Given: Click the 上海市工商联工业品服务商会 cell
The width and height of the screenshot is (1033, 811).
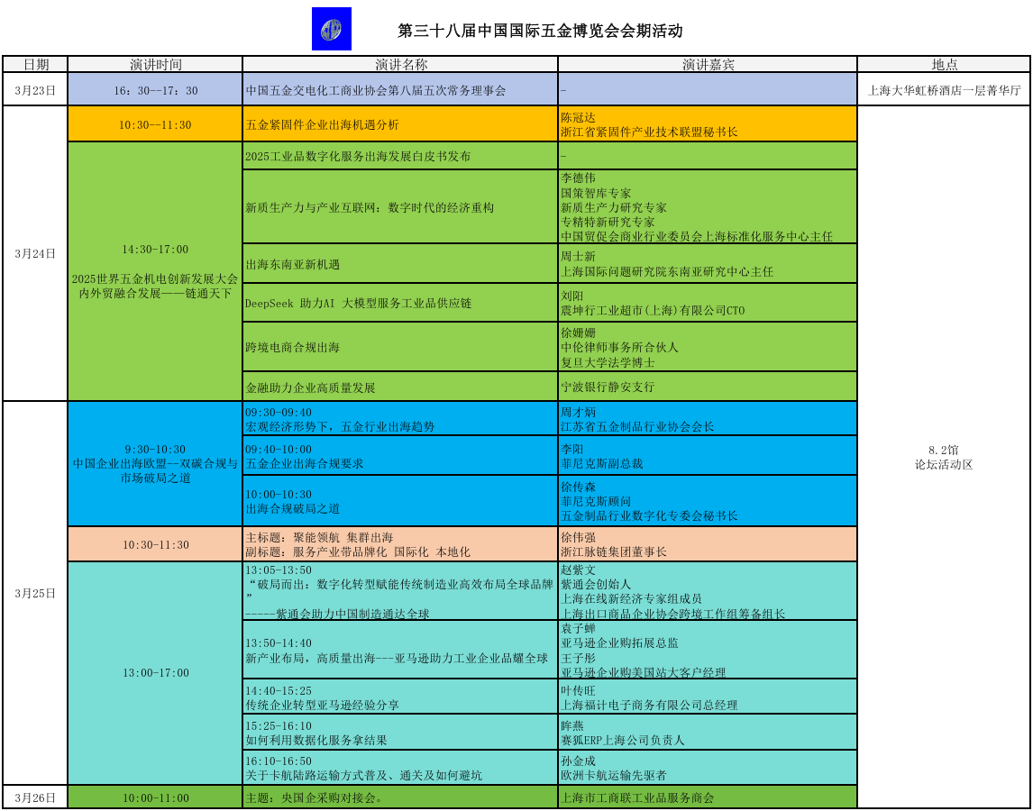Looking at the screenshot, I should pos(708,797).
